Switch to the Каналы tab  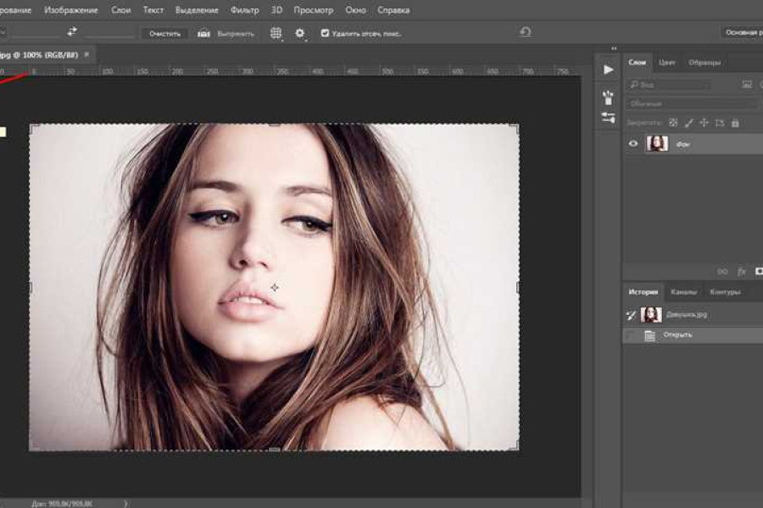point(683,292)
